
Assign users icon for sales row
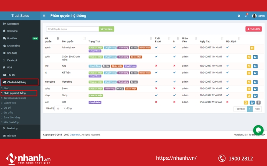click(x=255, y=89)
